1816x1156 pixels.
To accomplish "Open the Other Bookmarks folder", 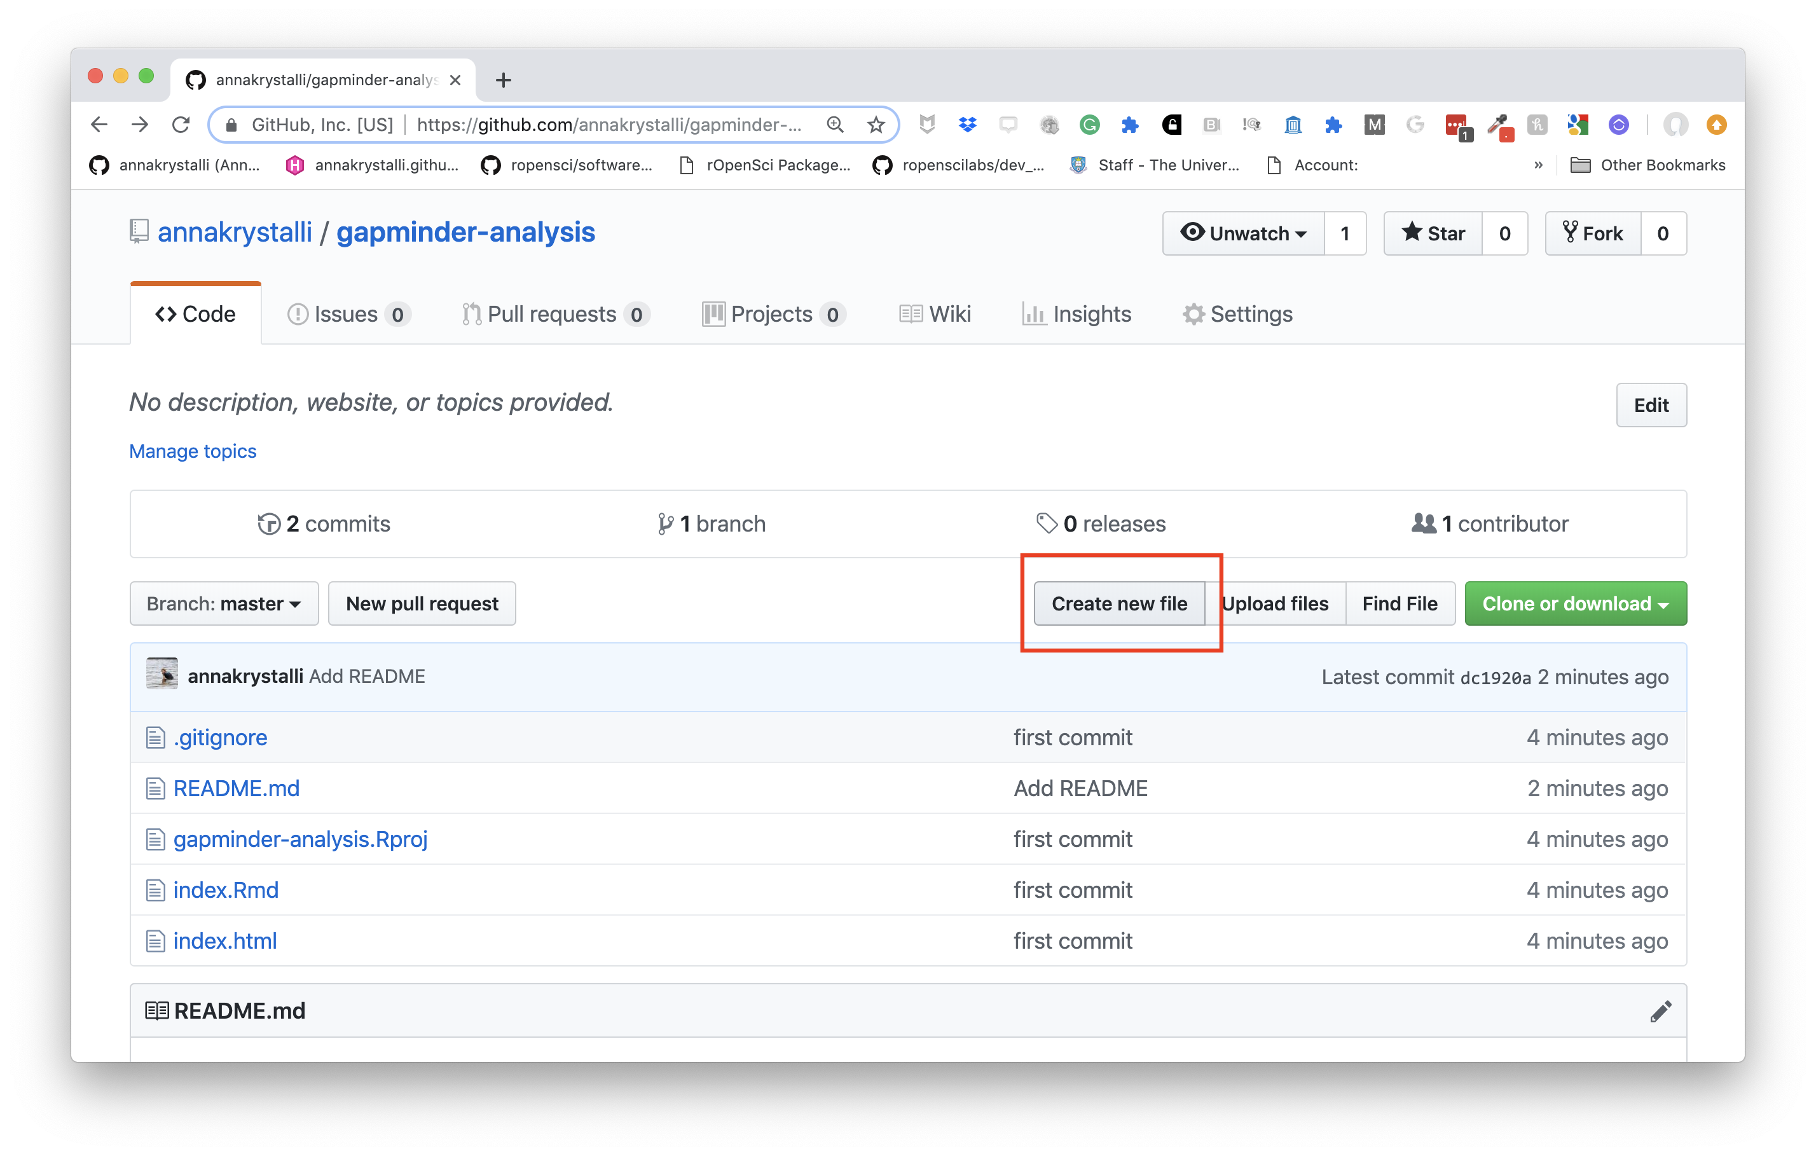I will 1648,165.
